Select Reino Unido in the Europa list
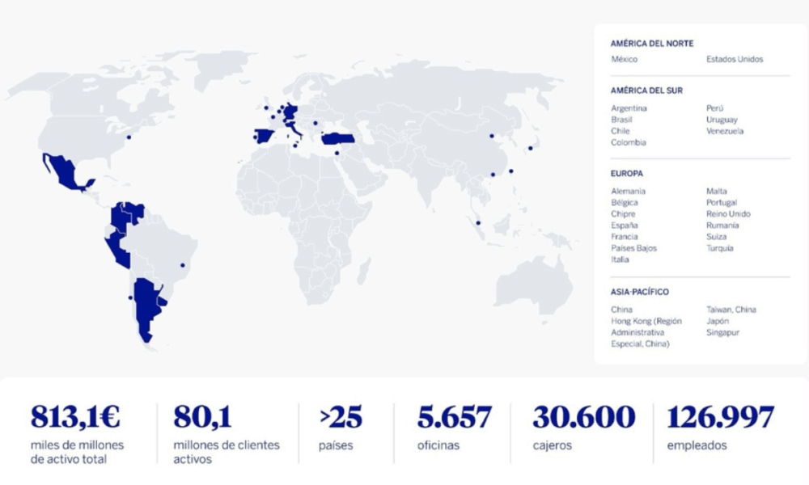Screen dimensions: 809x485 pyautogui.click(x=728, y=214)
